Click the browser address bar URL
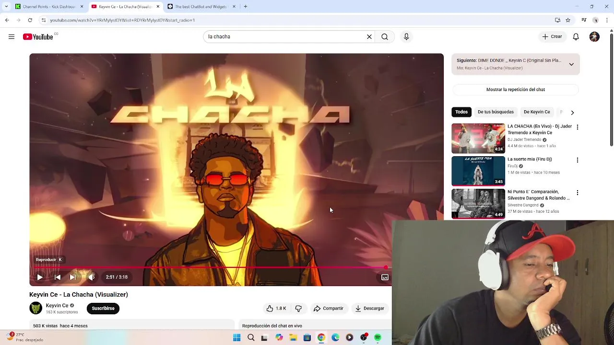The image size is (614, 345). 122,20
